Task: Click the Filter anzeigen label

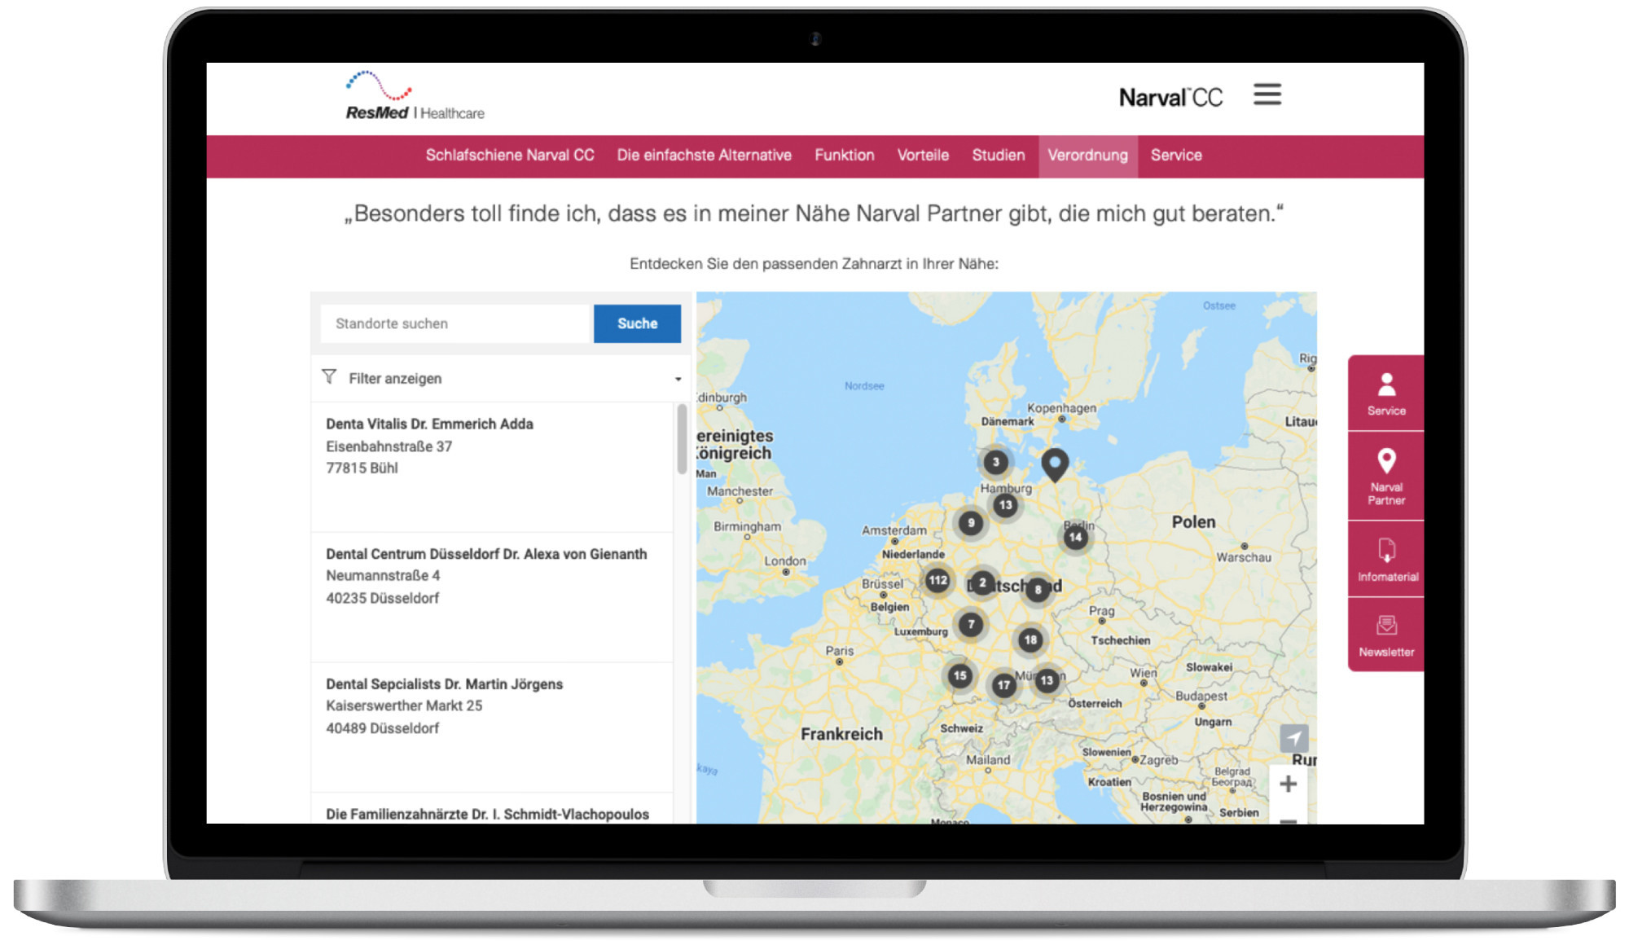Action: point(395,379)
